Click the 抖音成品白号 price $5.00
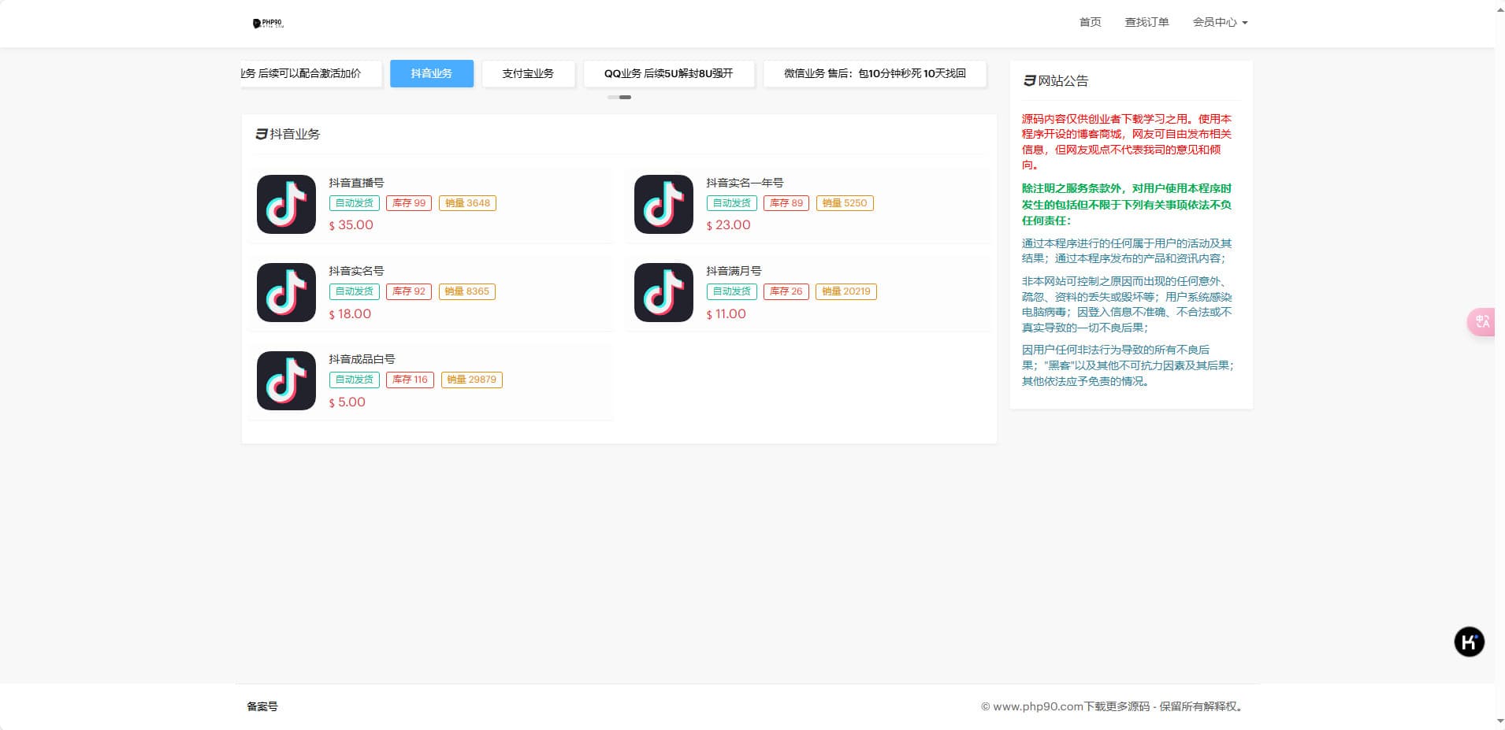This screenshot has width=1505, height=730. click(347, 402)
